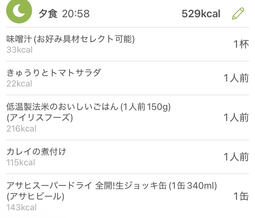Image resolution: width=255 pixels, height=218 pixels.
Task: Tap the 33kcal label under miso soup
Action: pyautogui.click(x=19, y=50)
